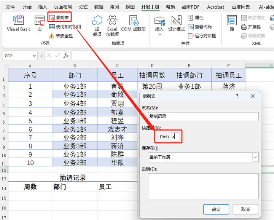The height and width of the screenshot is (220, 274).
Task: Click the dialog help question mark
Action: (237, 96)
